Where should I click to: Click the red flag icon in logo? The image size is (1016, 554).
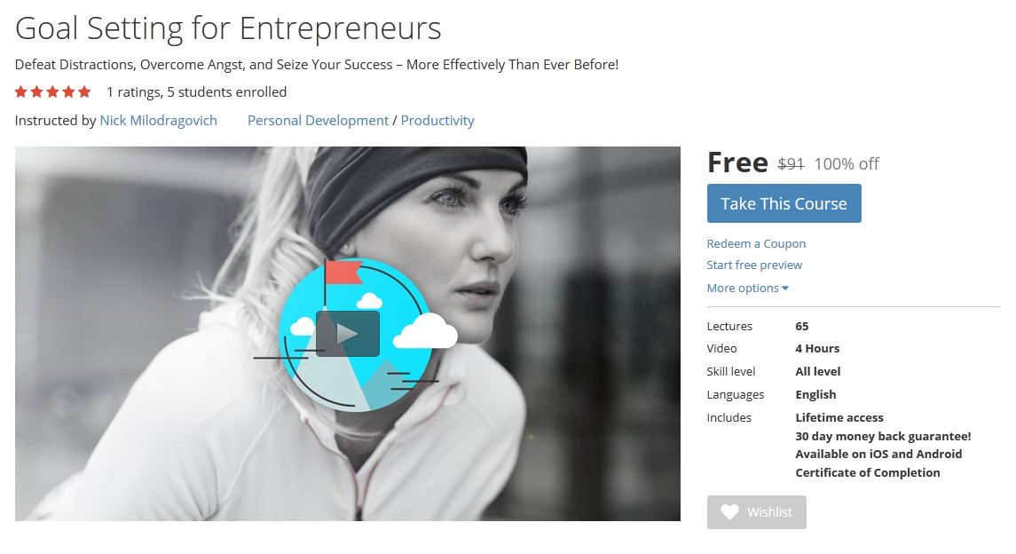[343, 273]
